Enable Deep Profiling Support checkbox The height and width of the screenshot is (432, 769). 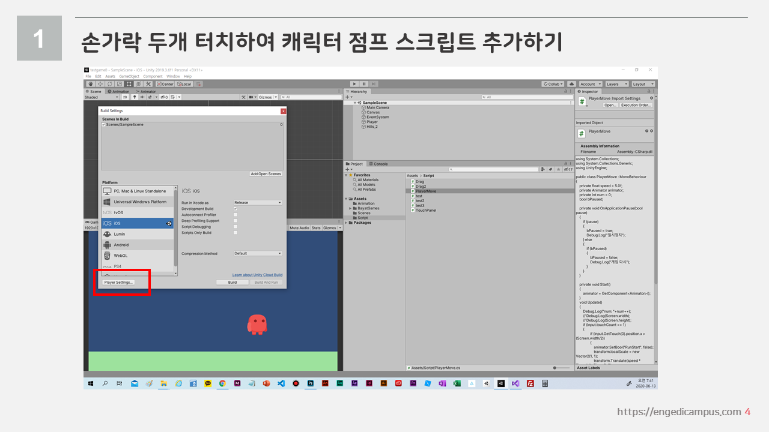tap(236, 221)
